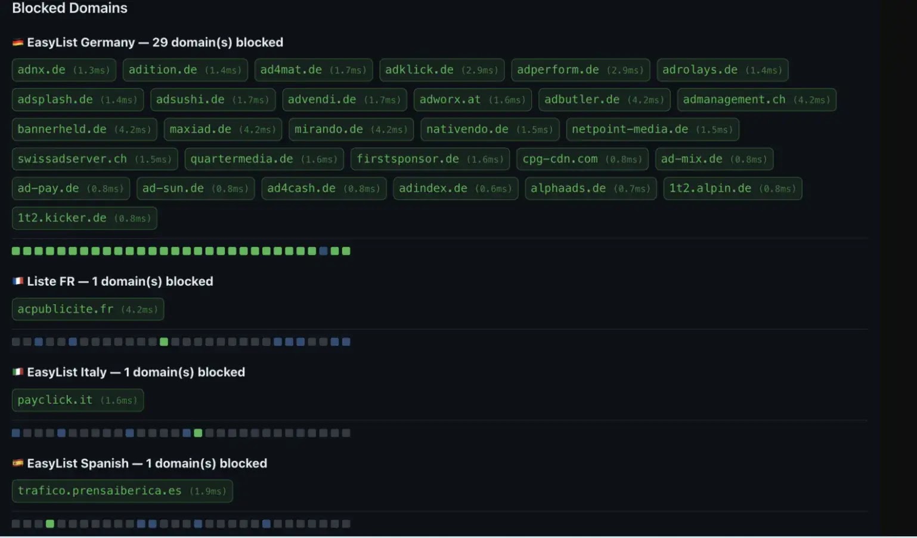Click adperform.de domain entry
This screenshot has height=538, width=917.
581,70
